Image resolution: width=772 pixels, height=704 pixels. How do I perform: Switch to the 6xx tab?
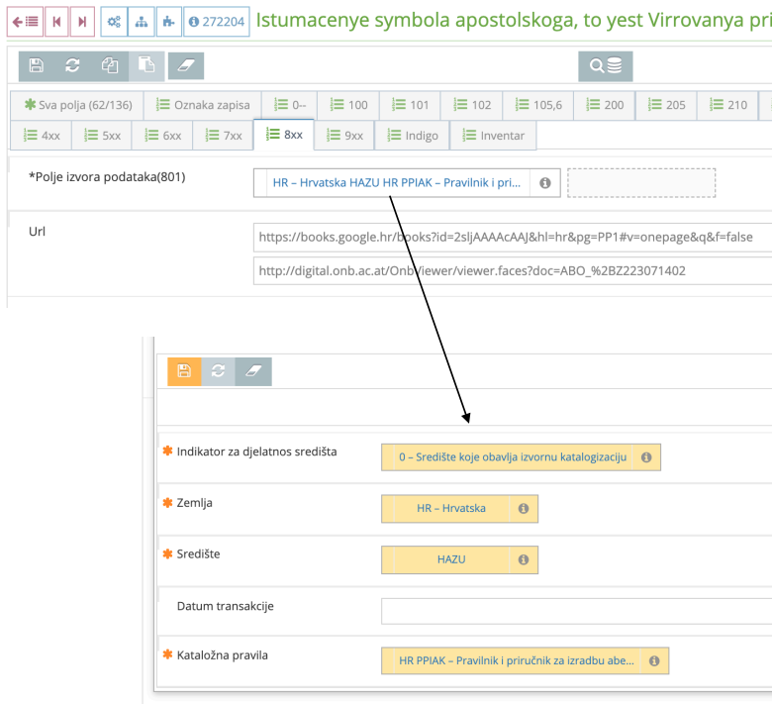[162, 135]
